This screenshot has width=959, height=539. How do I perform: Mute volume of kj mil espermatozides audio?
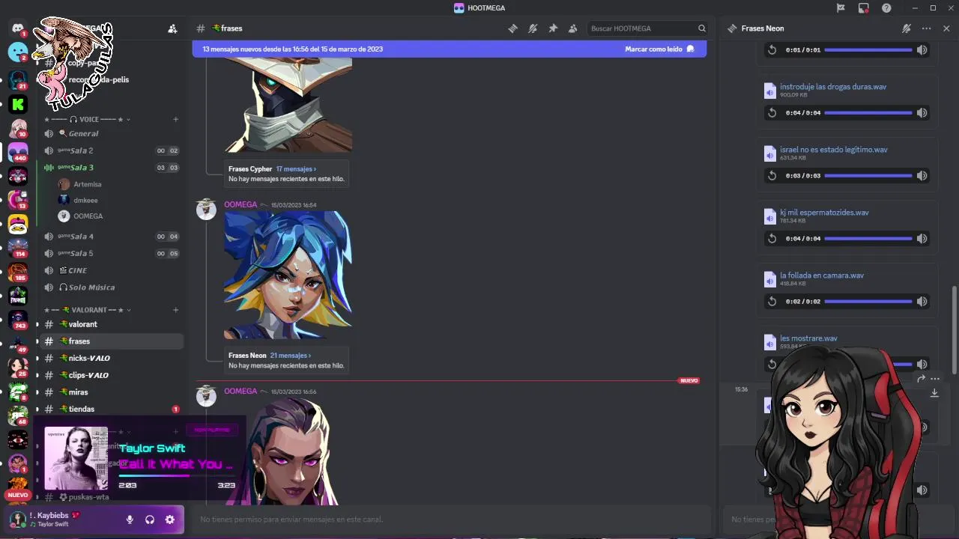pyautogui.click(x=922, y=239)
